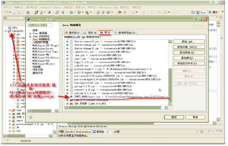Open dropdown arrow next to Run icon
Screen dimensions: 228x146
click(82, 12)
